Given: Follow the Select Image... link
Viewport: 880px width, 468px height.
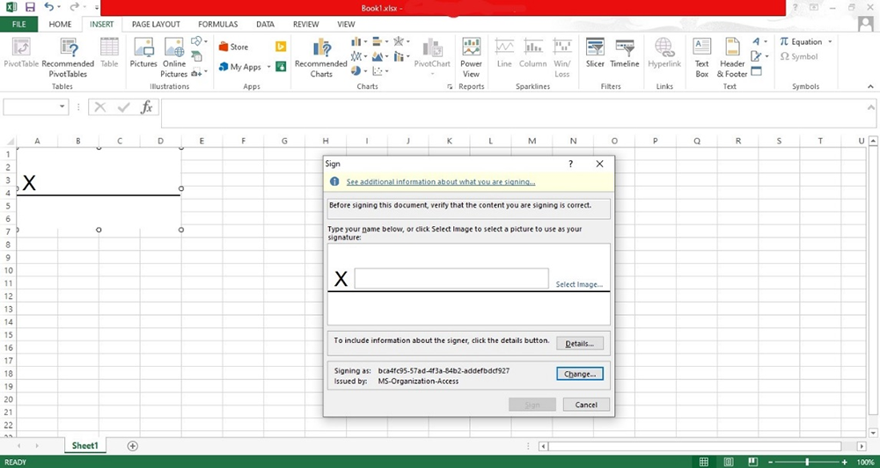Looking at the screenshot, I should (x=579, y=284).
